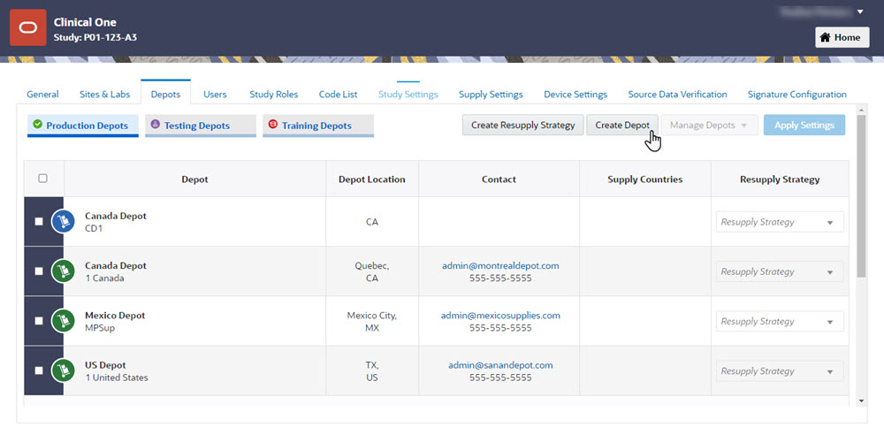Click the 'TX, US' location cell
This screenshot has height=435, width=884.
[372, 370]
